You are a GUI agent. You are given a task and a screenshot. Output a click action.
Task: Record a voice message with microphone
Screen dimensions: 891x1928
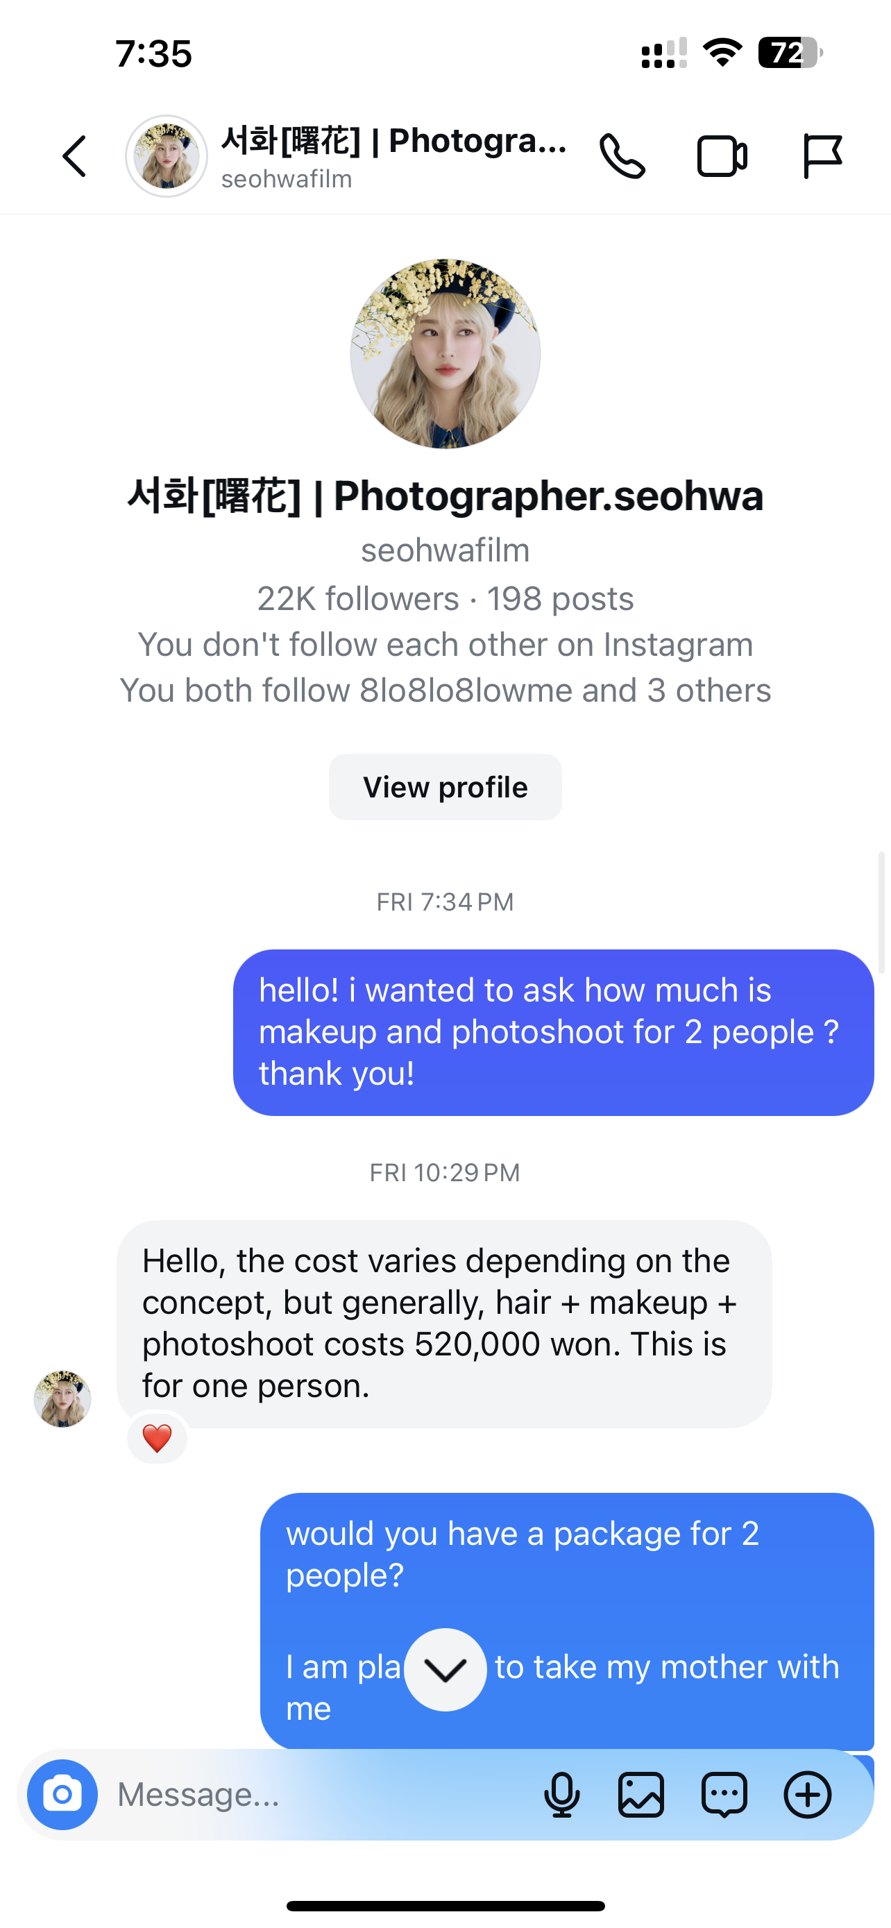pyautogui.click(x=562, y=1794)
